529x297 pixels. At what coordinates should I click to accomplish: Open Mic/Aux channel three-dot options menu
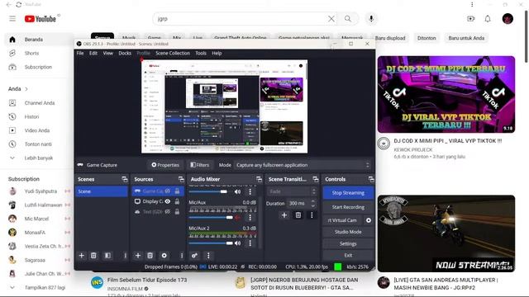pyautogui.click(x=250, y=218)
